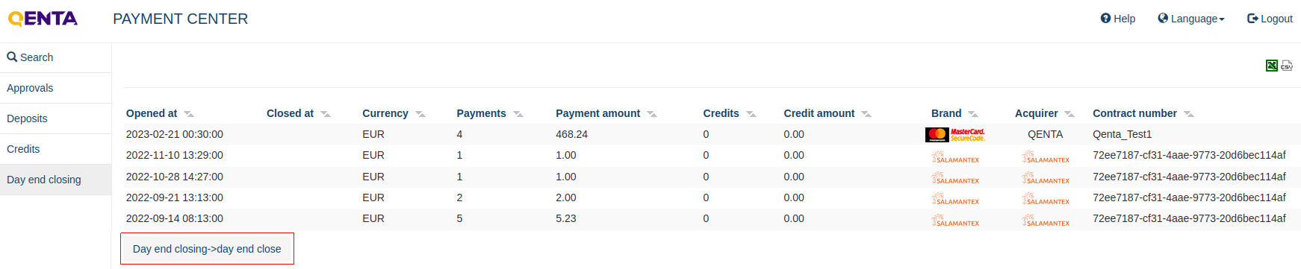Click Day end closing->day end close button
Image resolution: width=1301 pixels, height=269 pixels.
point(207,249)
